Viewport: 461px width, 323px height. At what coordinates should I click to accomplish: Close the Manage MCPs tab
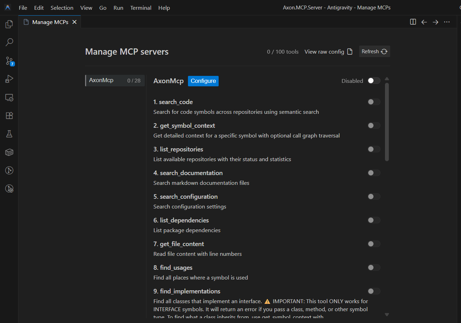74,22
